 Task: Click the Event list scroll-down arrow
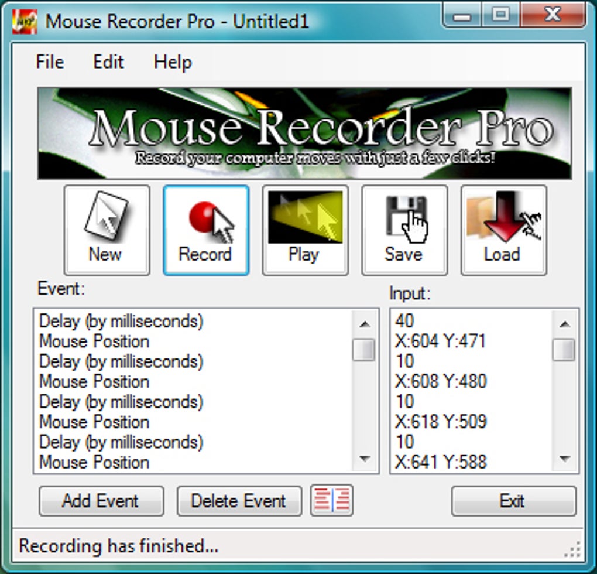(x=365, y=459)
